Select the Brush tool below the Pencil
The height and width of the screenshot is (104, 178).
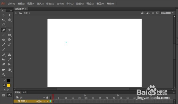3,49
